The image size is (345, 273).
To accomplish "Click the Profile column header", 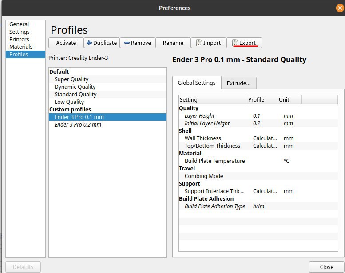I will (262, 99).
